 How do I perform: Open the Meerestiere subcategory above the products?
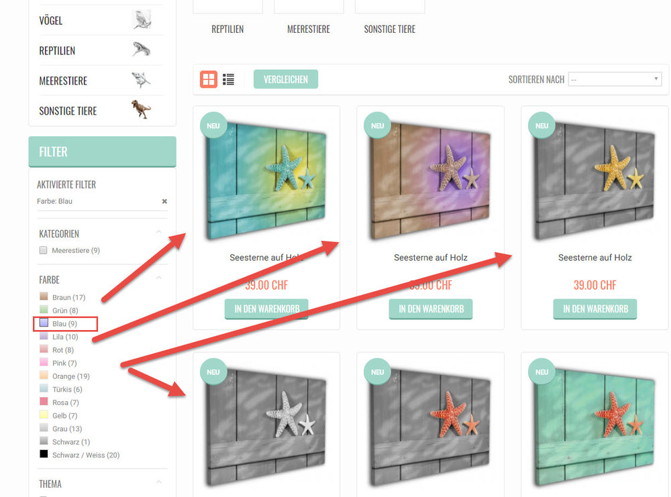pyautogui.click(x=309, y=29)
